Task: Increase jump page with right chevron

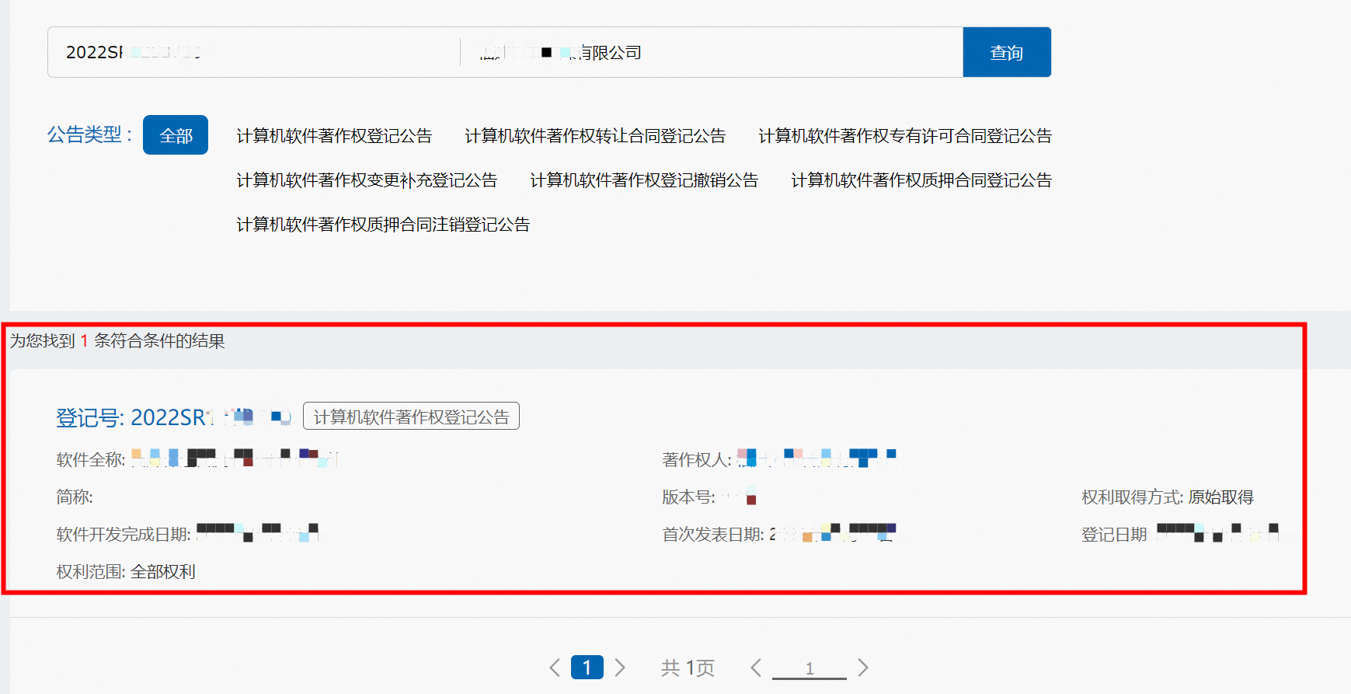Action: point(863,668)
